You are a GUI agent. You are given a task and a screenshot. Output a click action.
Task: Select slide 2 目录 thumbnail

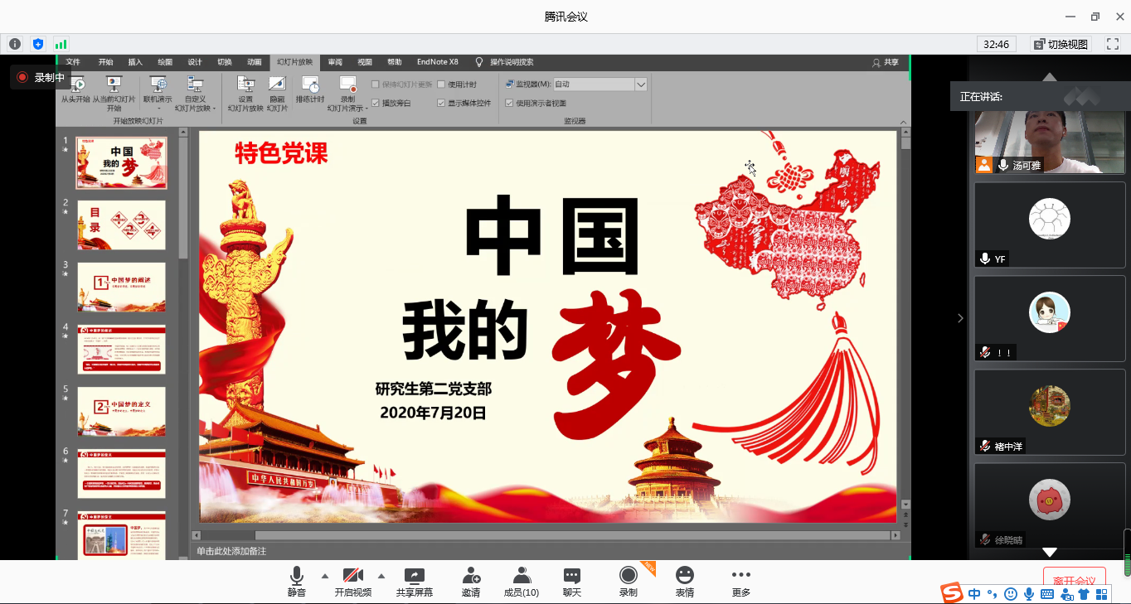122,225
